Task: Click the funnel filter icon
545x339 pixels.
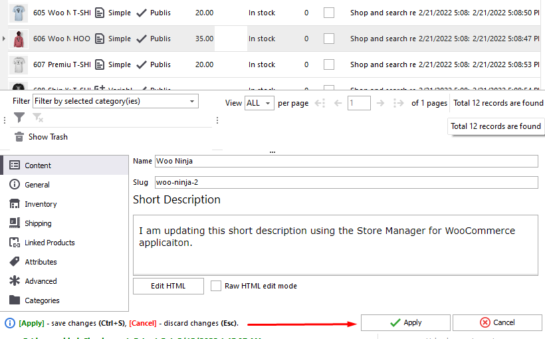Action: [x=19, y=118]
